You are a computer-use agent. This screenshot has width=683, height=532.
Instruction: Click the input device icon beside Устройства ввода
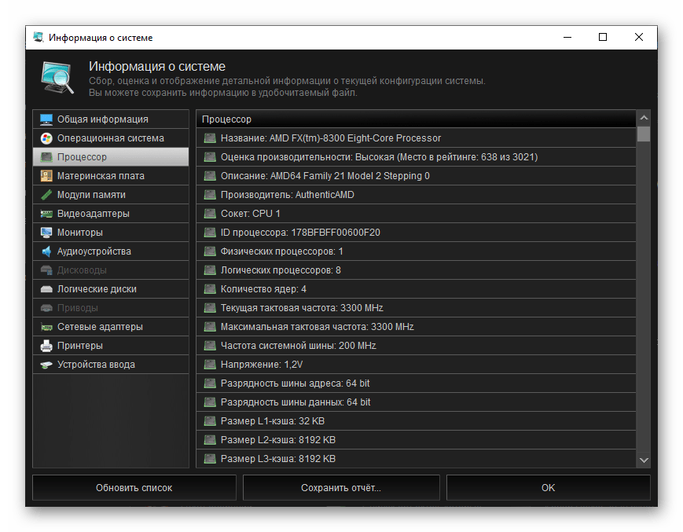(46, 365)
